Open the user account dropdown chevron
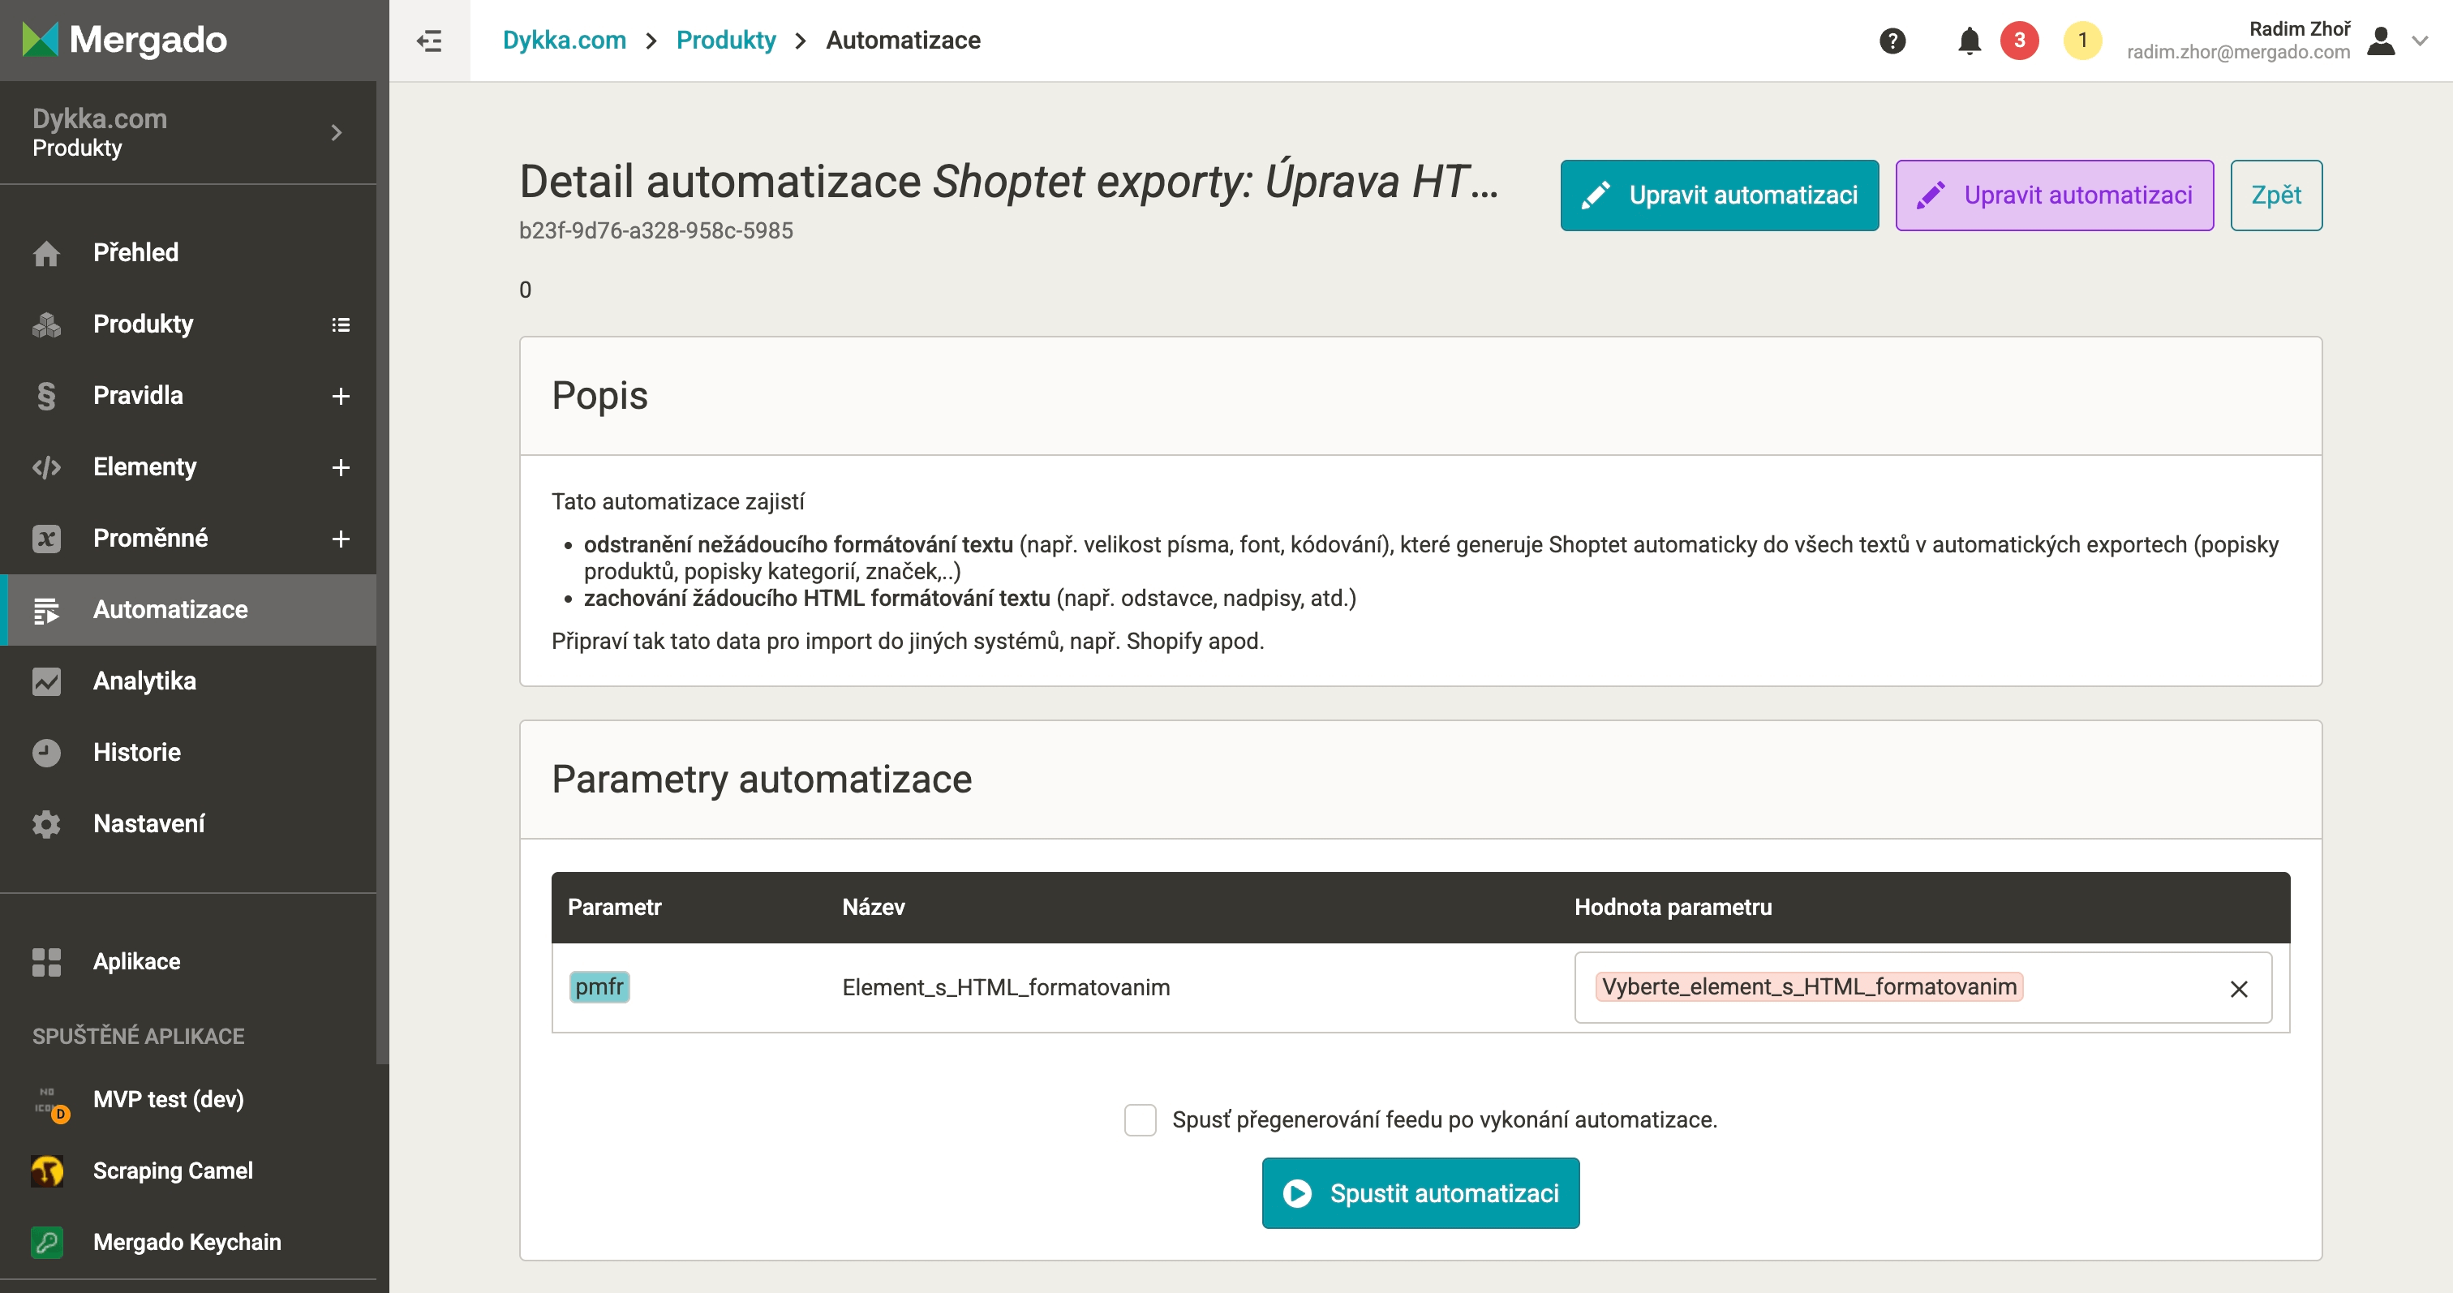 tap(2420, 41)
